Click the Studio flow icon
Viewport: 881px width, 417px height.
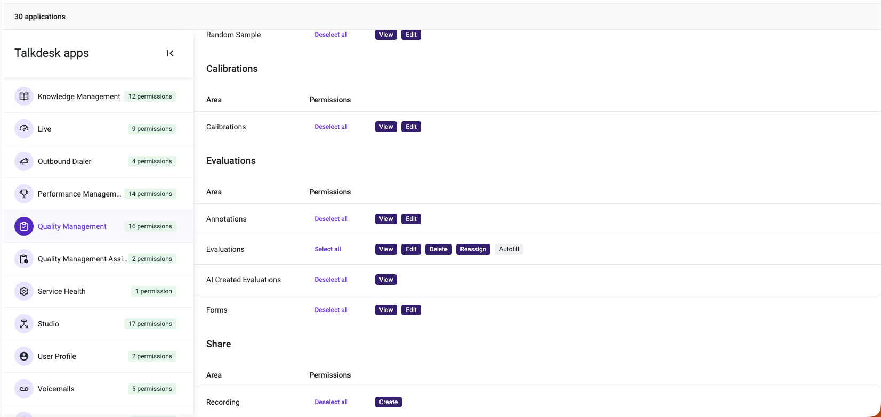(24, 324)
